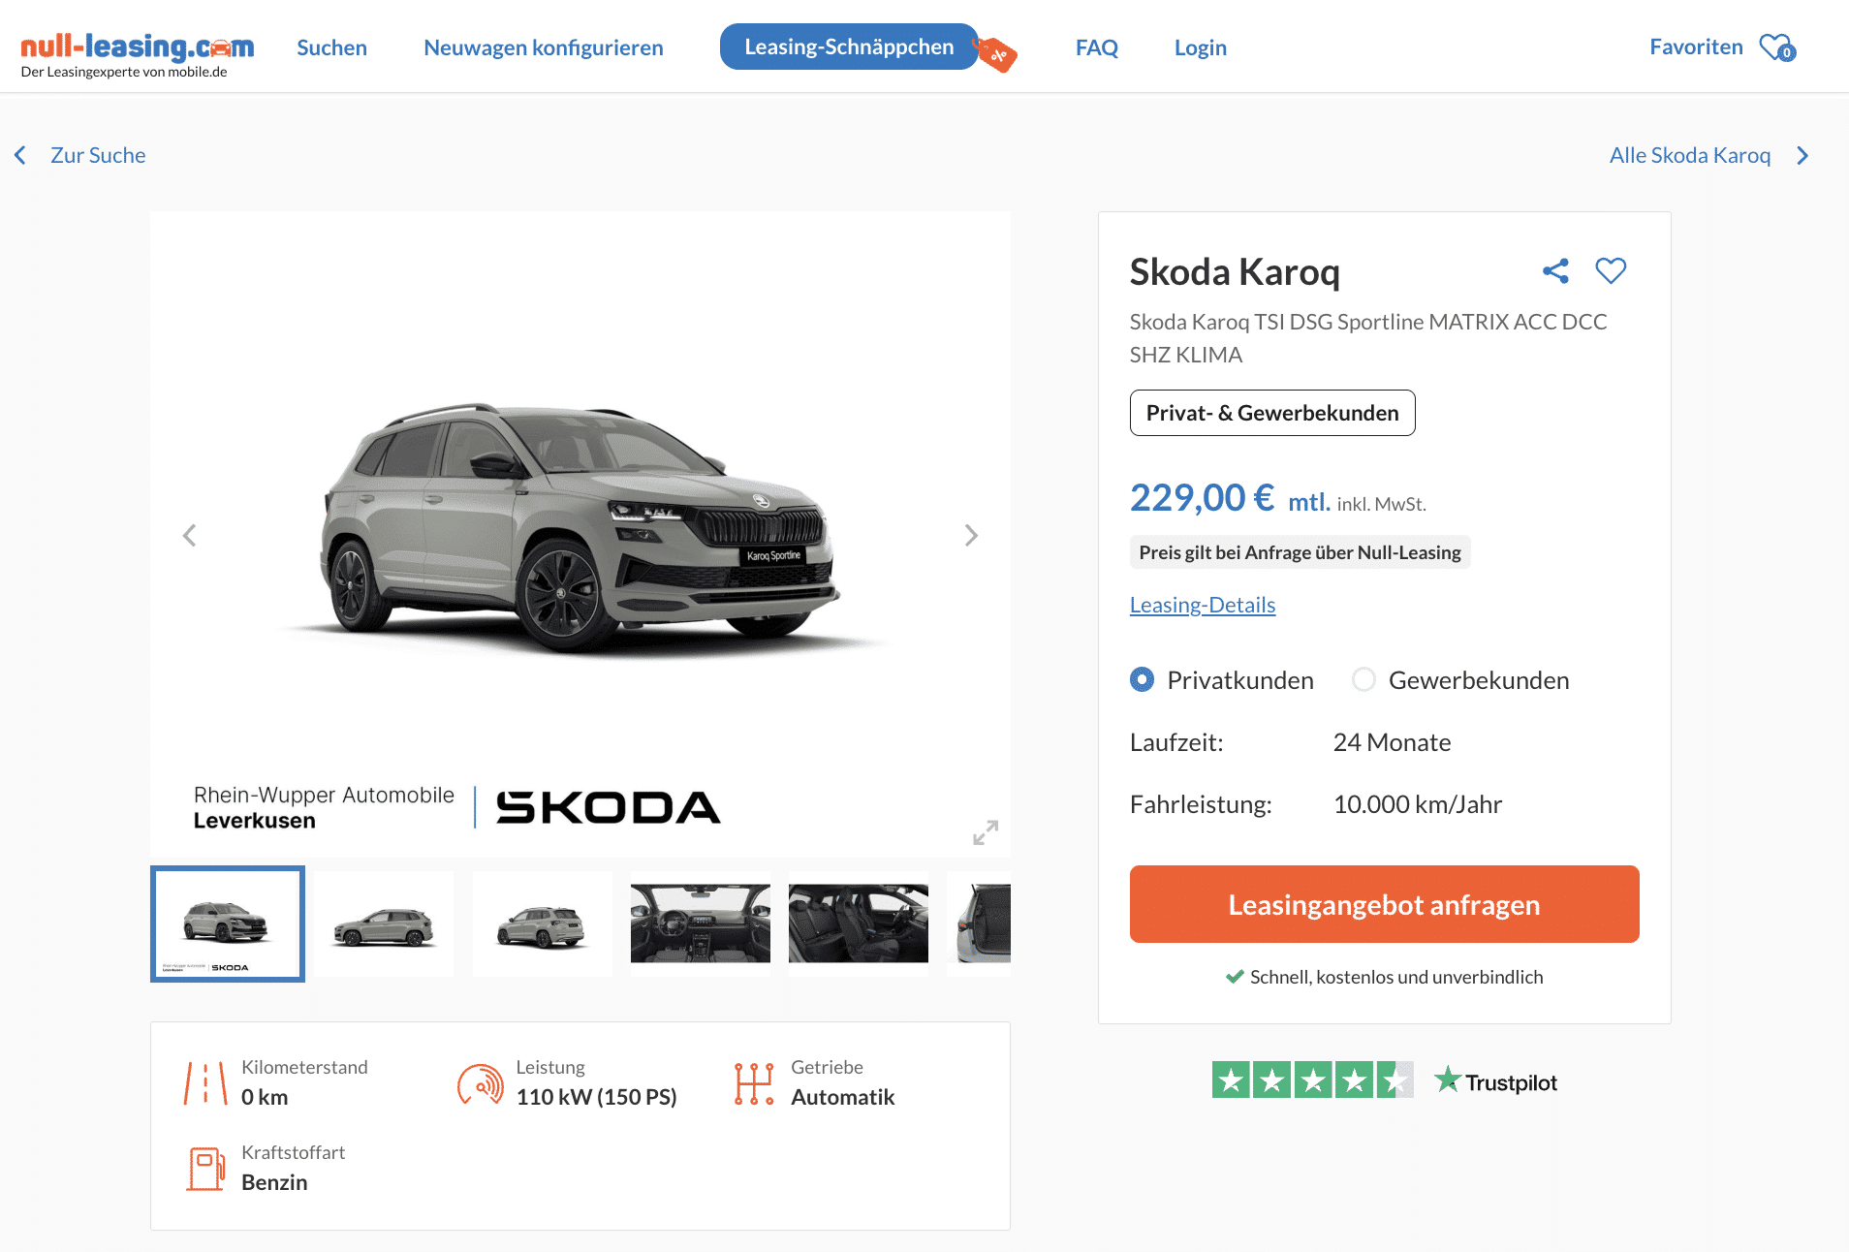Click the null-leasing.com logo
The height and width of the screenshot is (1252, 1849).
(137, 55)
